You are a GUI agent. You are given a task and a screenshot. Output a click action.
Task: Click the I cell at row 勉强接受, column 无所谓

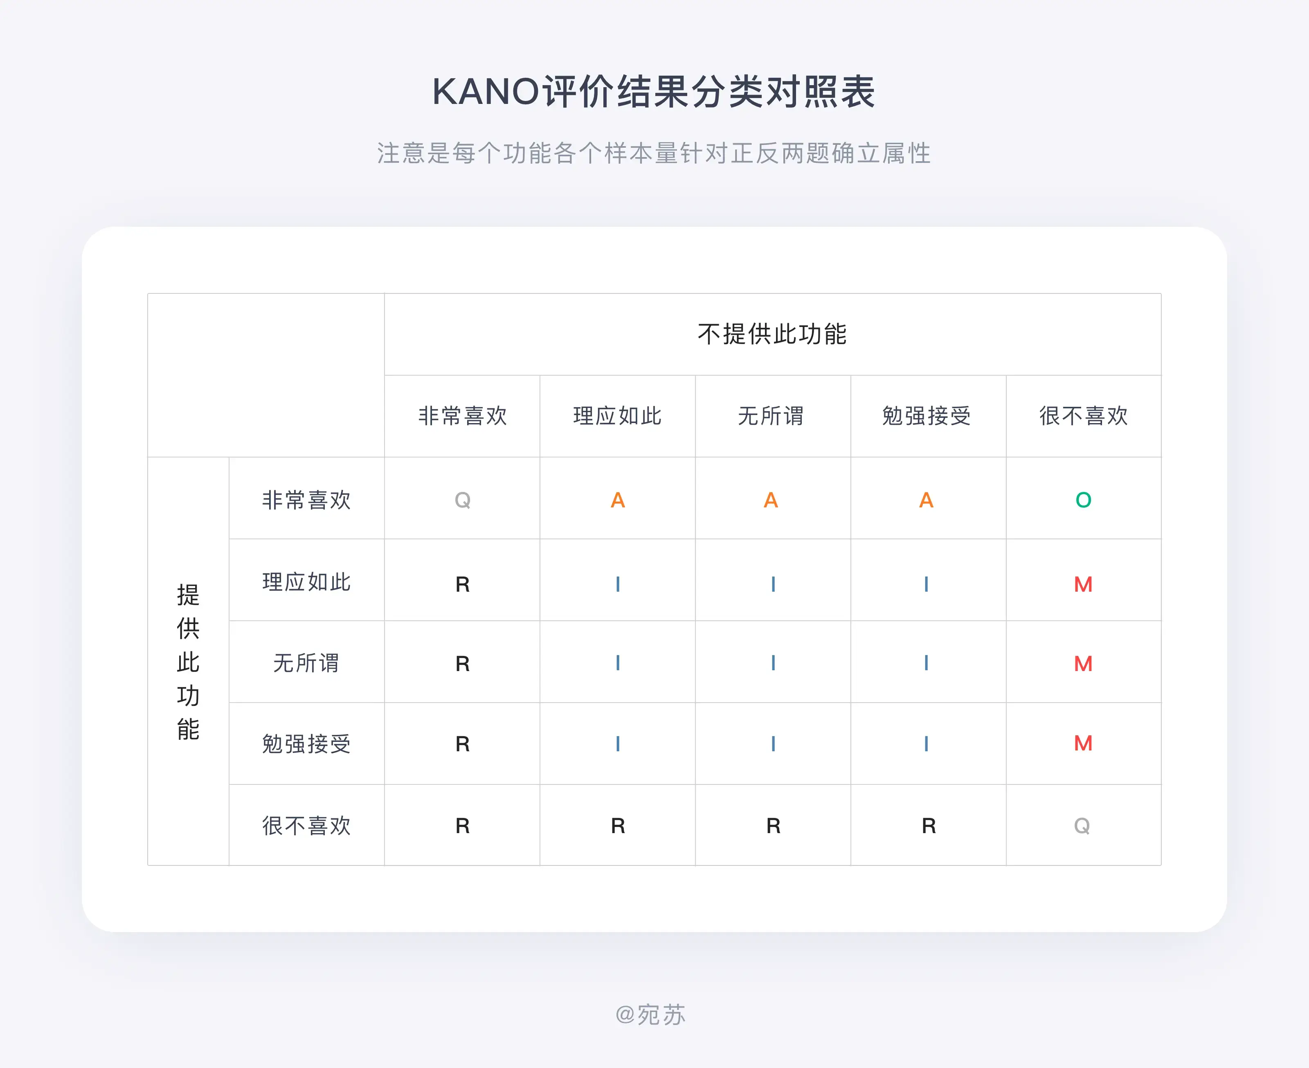coord(773,744)
